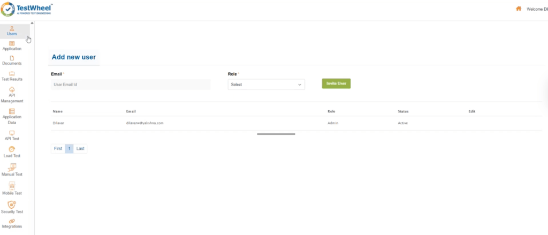Viewport: 548px width, 235px height.
Task: Click the orange Home icon
Action: pos(519,9)
